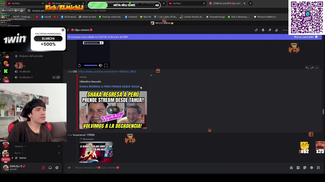This screenshot has height=182, width=325.
Task: Toggle member list icon in header
Action: tap(277, 30)
